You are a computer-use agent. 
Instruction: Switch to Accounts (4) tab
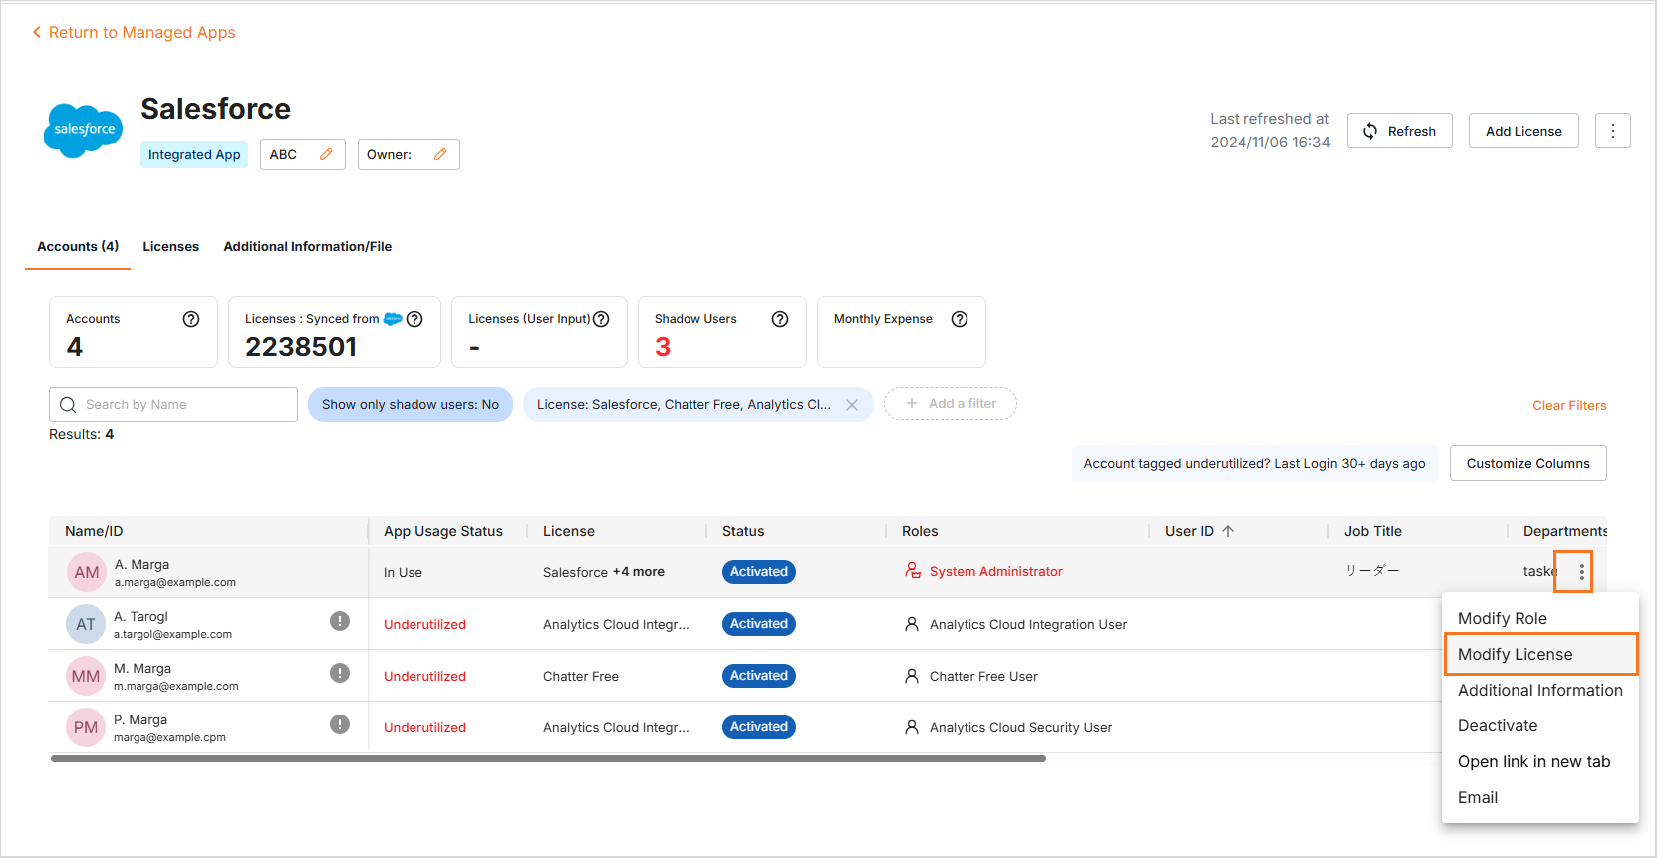tap(78, 246)
